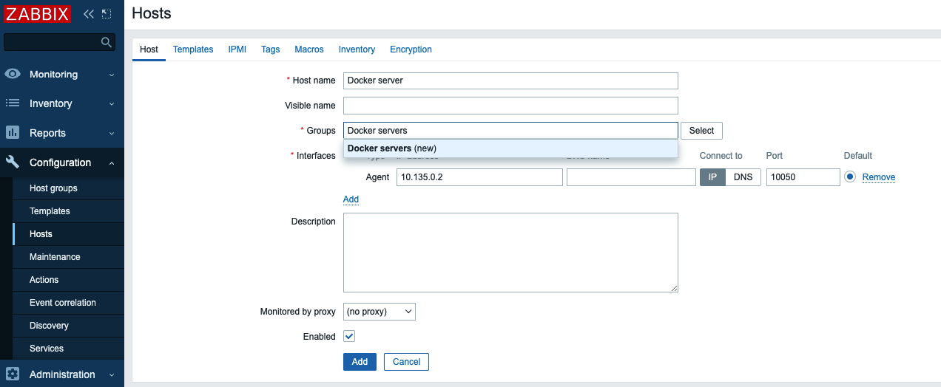Focus the Host name field
The image size is (941, 387).
coord(510,81)
